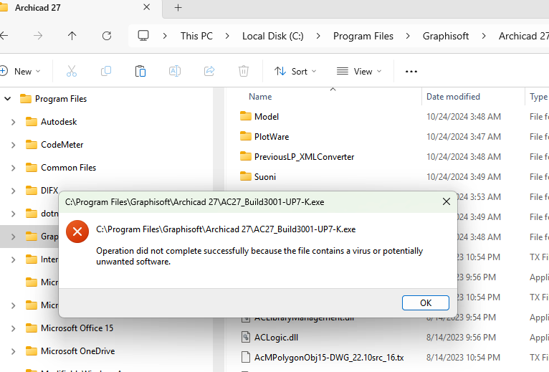
Task: Select CodeMeter folder in navigation tree
Action: coord(62,145)
